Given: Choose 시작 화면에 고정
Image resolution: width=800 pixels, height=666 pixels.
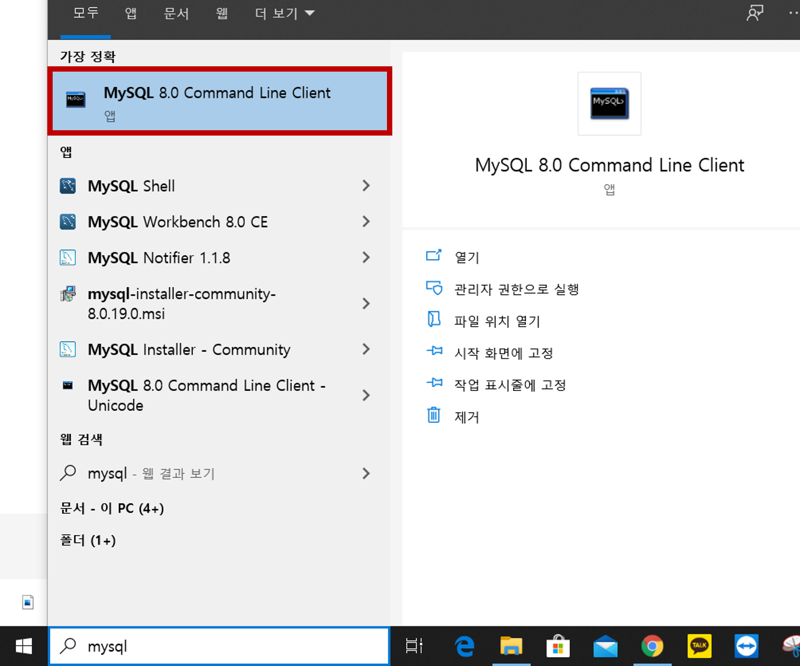Looking at the screenshot, I should click(504, 353).
